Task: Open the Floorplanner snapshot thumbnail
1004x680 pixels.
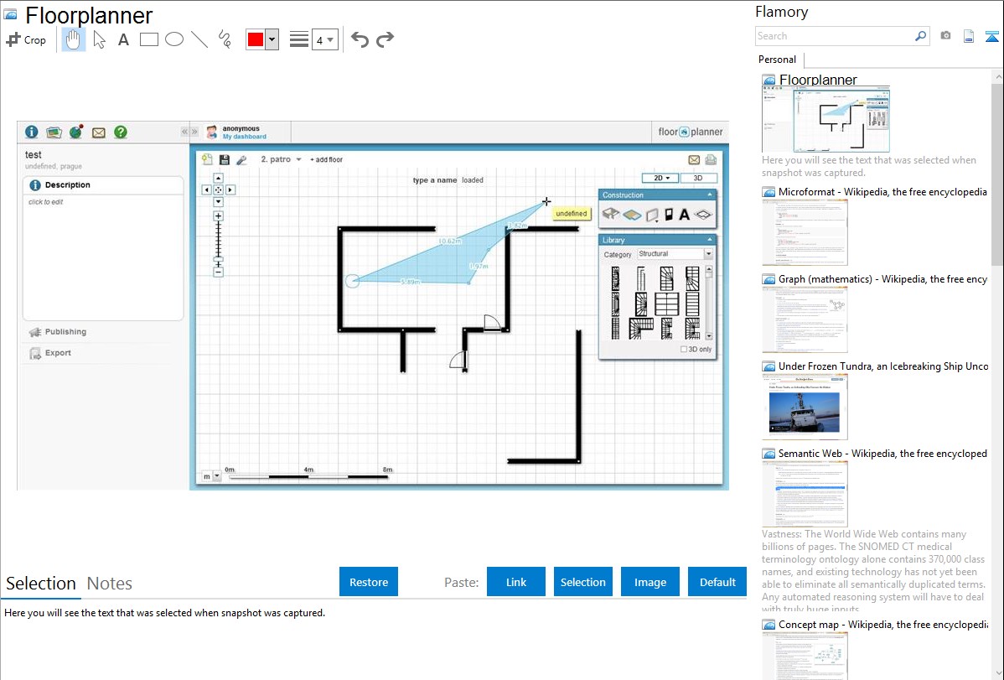Action: click(825, 119)
